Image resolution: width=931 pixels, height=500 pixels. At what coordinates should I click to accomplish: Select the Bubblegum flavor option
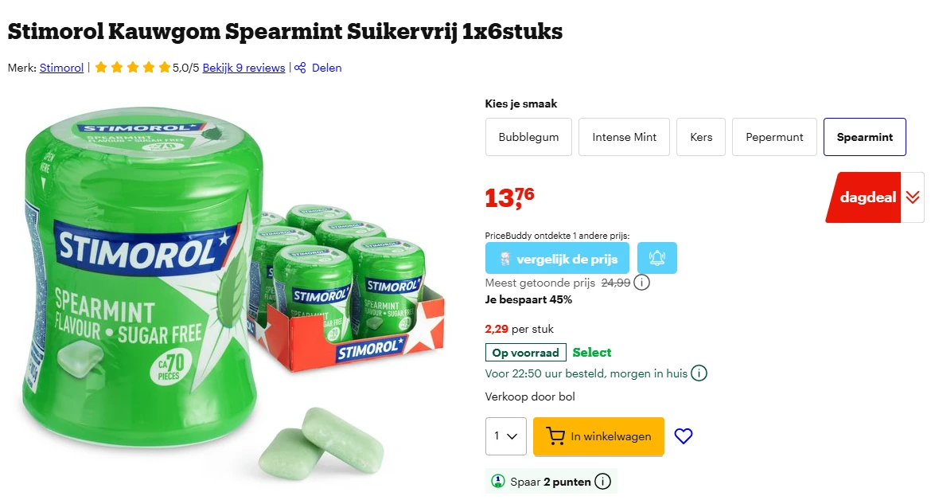point(528,136)
